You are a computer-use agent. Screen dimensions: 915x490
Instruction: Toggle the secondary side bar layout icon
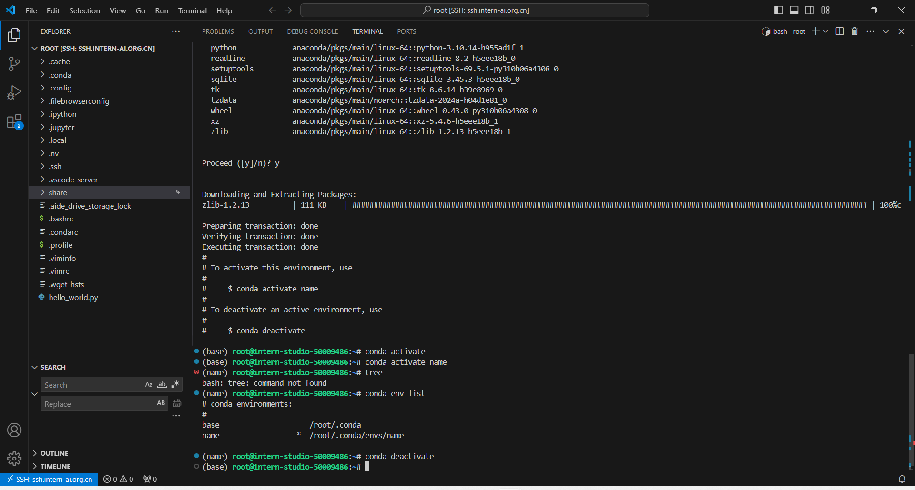810,10
